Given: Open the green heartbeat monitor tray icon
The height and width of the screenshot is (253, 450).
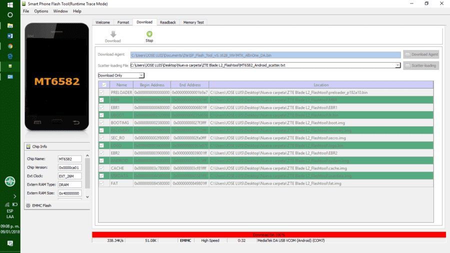Looking at the screenshot, I should (10, 181).
